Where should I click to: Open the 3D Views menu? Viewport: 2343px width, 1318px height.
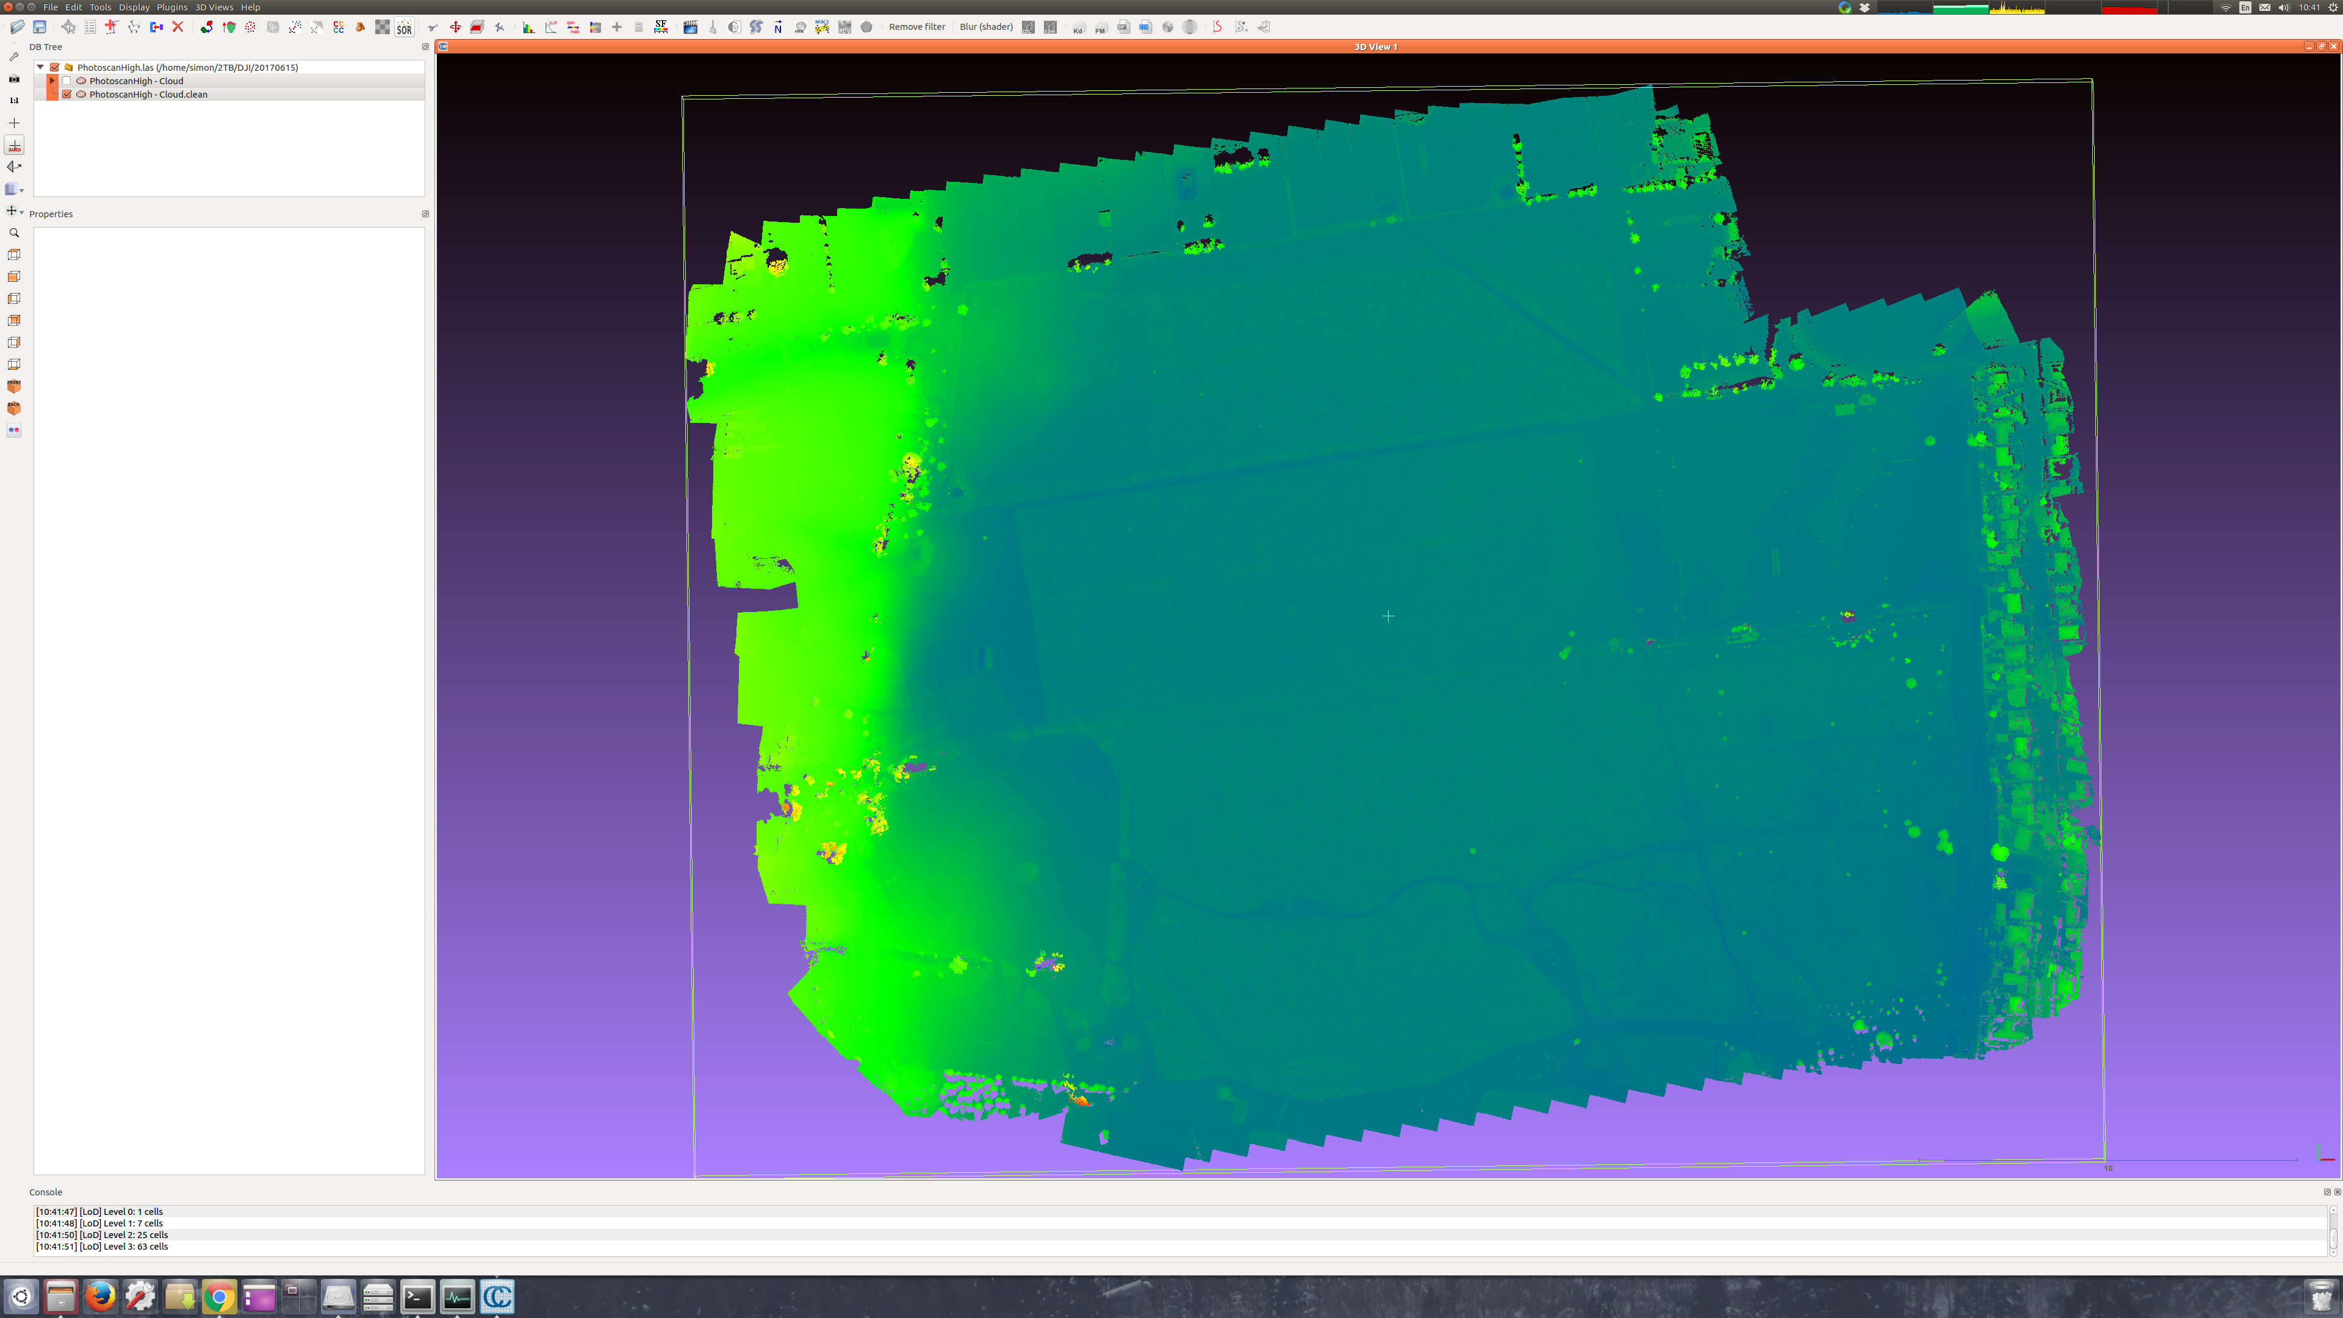click(215, 7)
